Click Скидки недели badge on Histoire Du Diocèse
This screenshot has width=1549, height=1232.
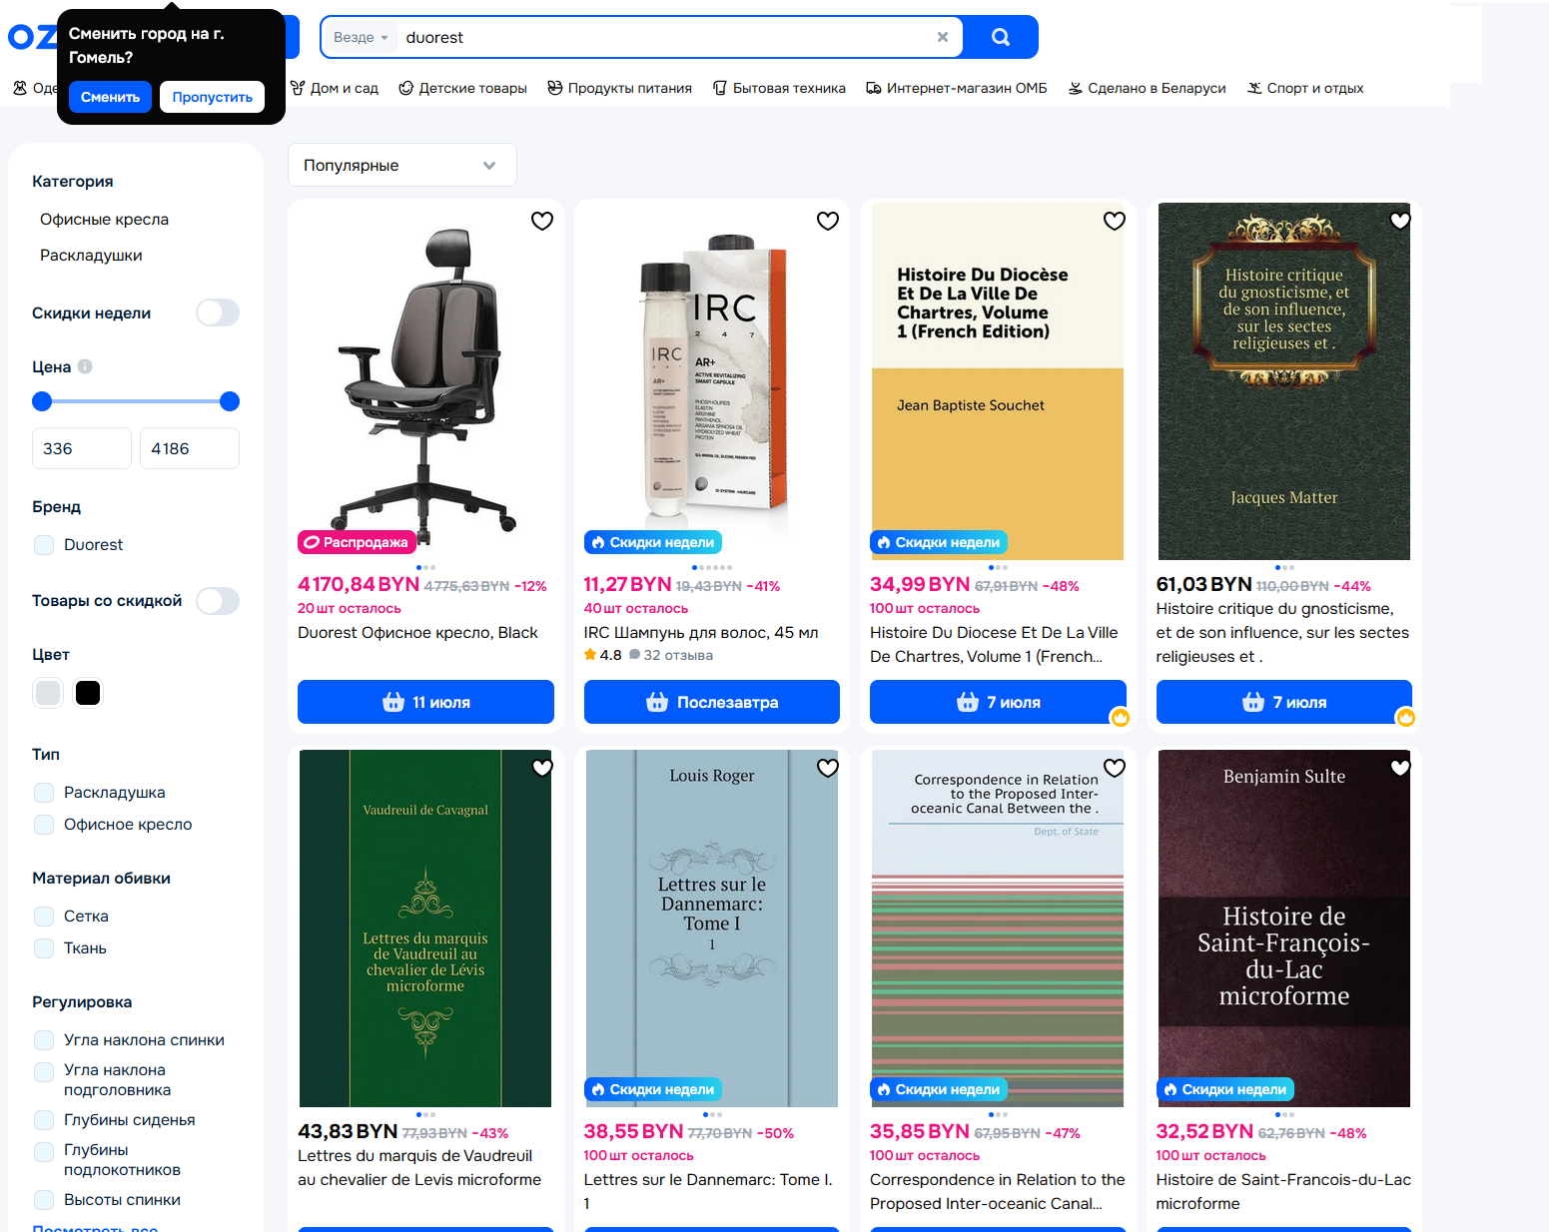point(939,542)
